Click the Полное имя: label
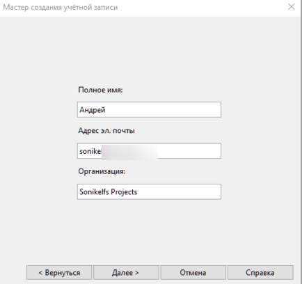Screen dimensions: 302x284 [100, 90]
